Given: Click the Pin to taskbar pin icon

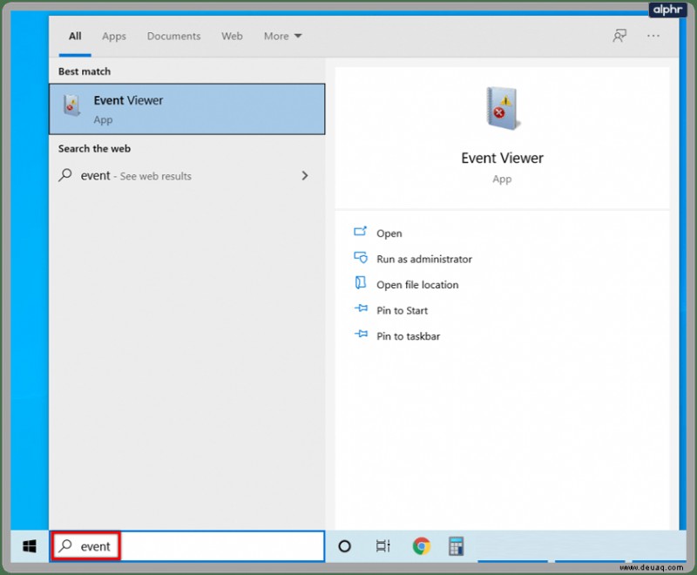Looking at the screenshot, I should 361,334.
